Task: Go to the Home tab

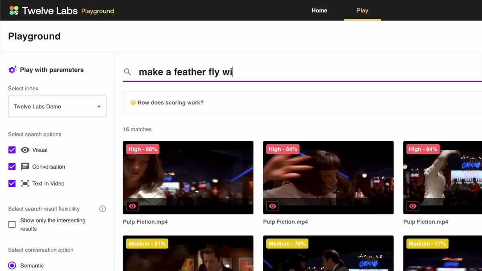Action: tap(319, 10)
